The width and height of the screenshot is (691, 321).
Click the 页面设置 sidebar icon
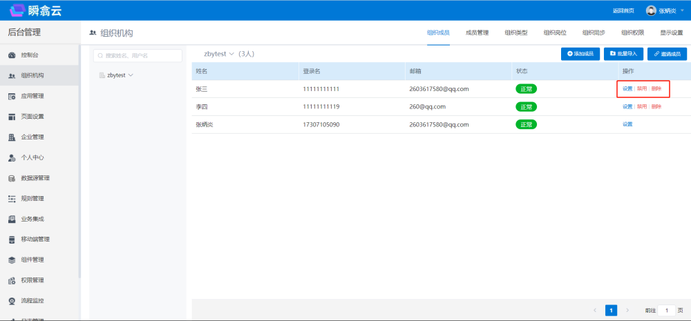pos(12,117)
